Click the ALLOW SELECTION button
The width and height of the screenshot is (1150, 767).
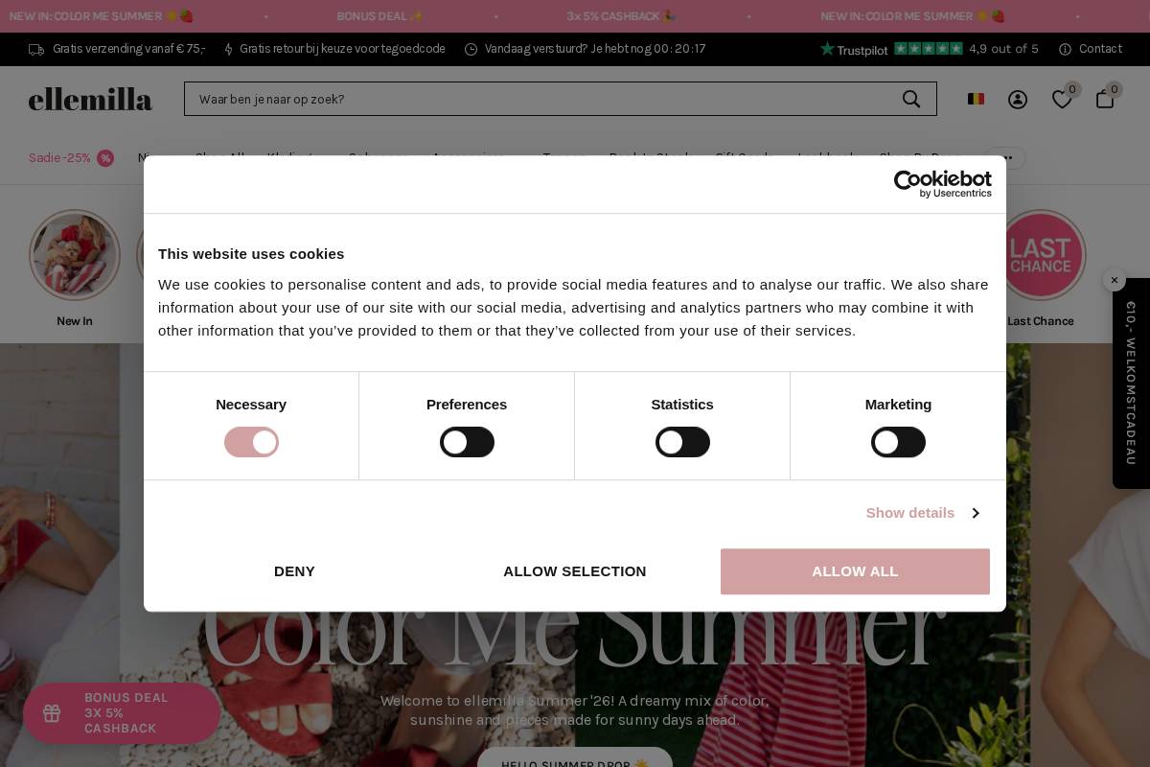click(575, 571)
